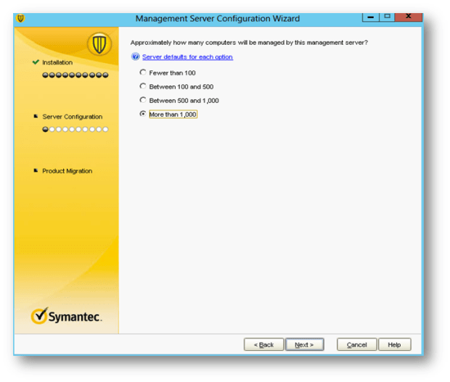This screenshot has height=382, width=450.
Task: Open 'Server defaults for each option' link
Action: coord(187,57)
